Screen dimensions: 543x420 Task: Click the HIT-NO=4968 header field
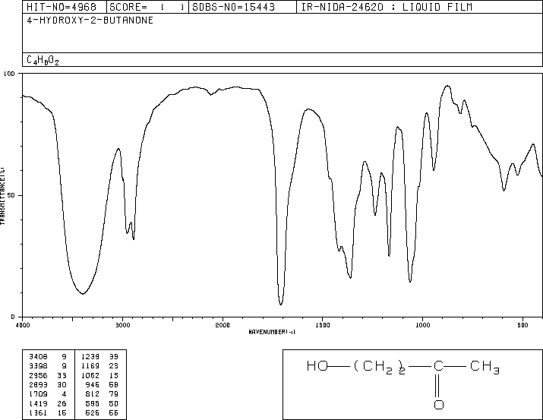pos(64,7)
